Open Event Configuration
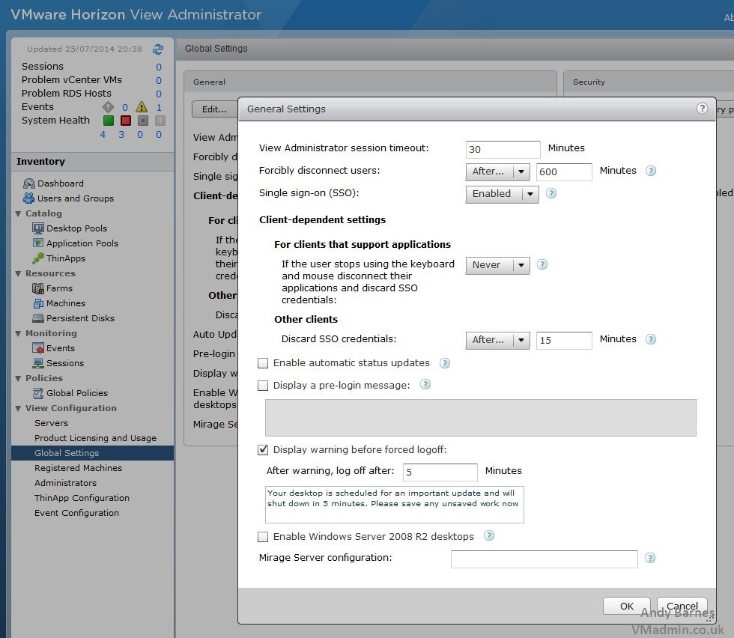734x638 pixels. click(x=76, y=513)
